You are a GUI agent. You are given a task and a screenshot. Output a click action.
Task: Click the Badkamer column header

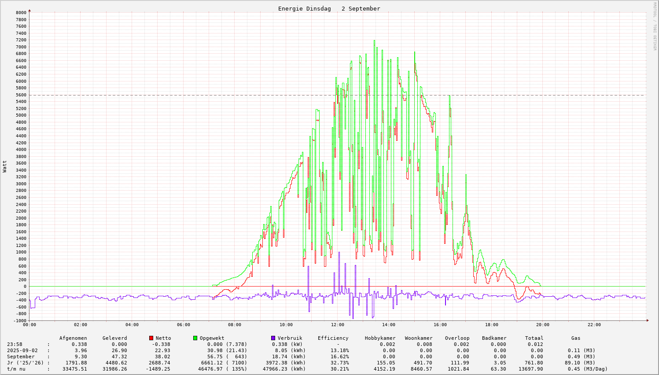click(494, 338)
